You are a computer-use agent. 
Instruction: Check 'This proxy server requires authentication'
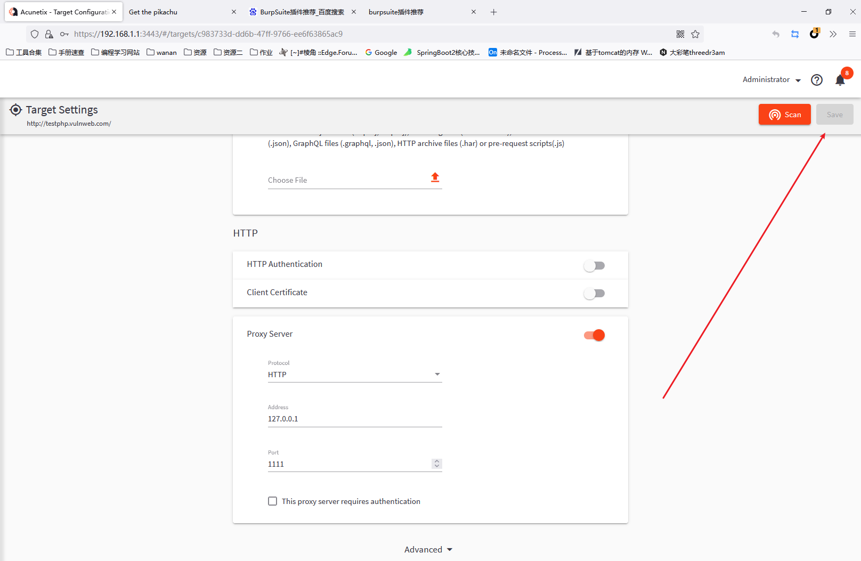pyautogui.click(x=273, y=501)
